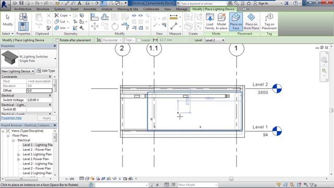Viewport: 334px width, 188px height.
Task: Select the Rotate tool in Modify panel
Action: pyautogui.click(x=115, y=27)
